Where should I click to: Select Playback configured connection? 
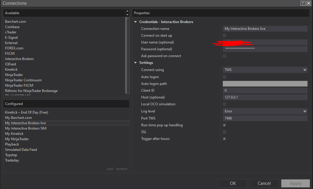12,144
